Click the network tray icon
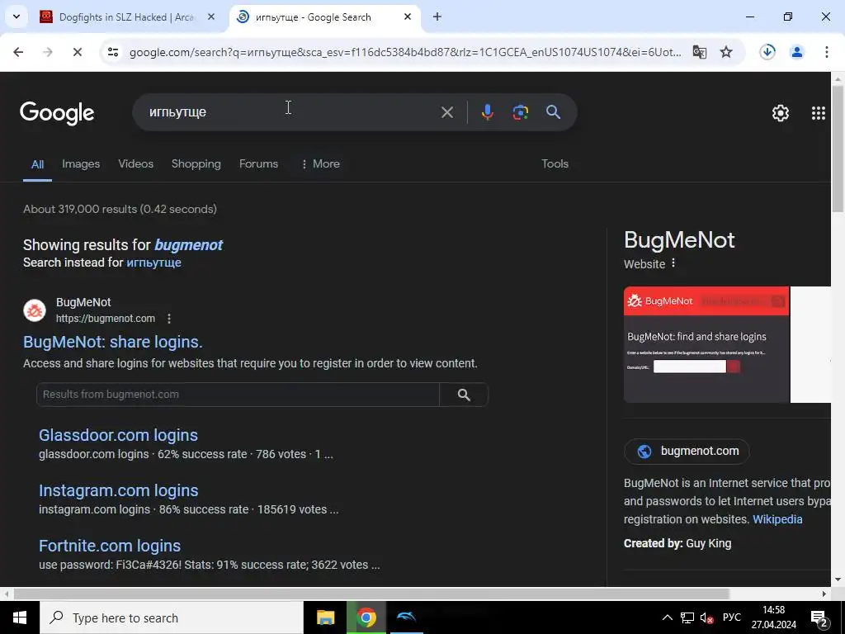 [x=687, y=617]
